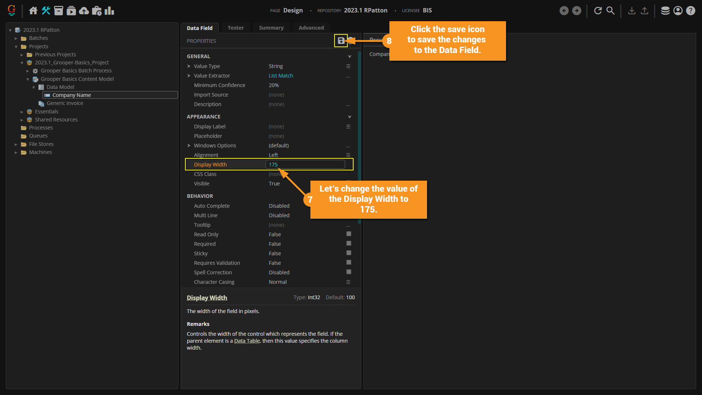Open the Batches archive-box icon

click(58, 11)
